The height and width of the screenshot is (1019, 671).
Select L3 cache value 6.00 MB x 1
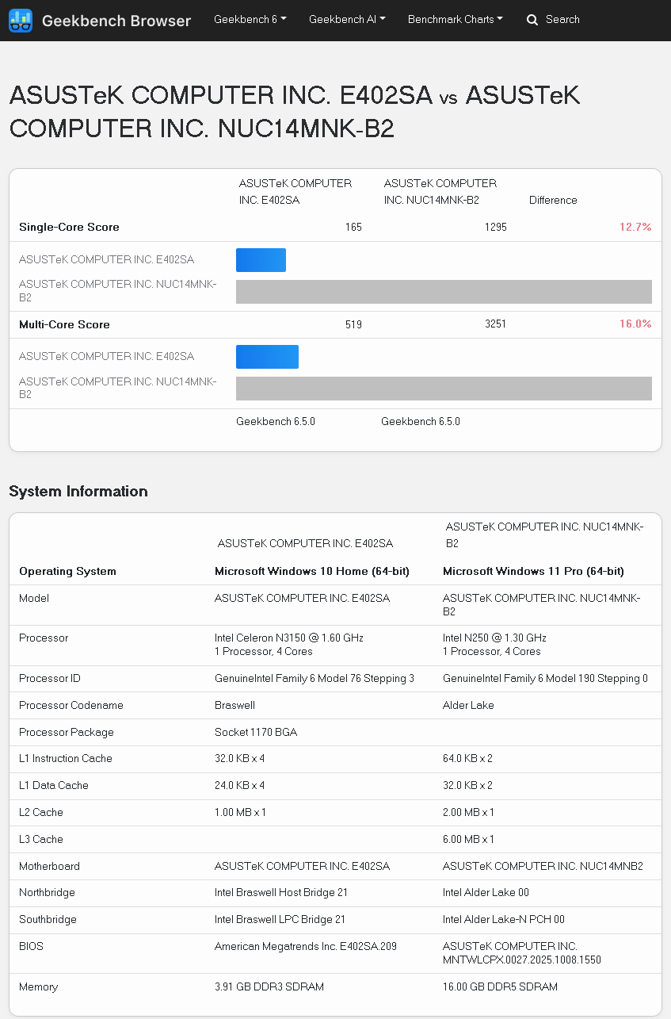pos(468,839)
